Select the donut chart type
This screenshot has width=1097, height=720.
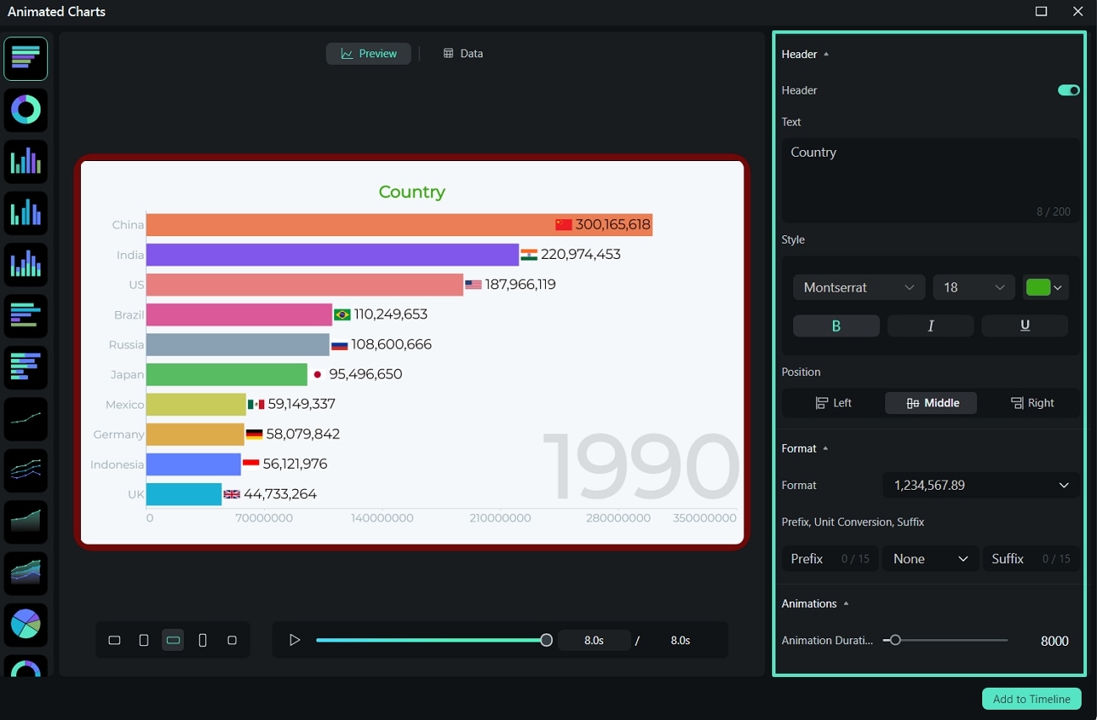(25, 110)
